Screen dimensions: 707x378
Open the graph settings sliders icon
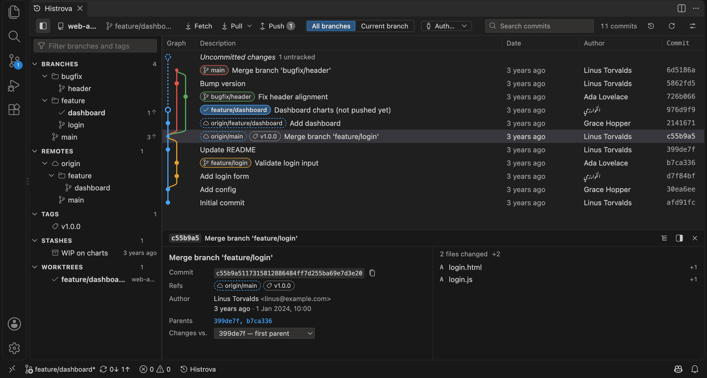(692, 26)
